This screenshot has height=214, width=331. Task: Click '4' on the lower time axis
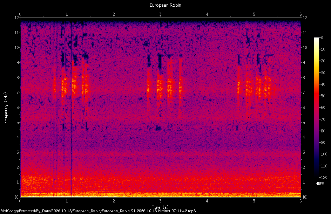(207, 201)
